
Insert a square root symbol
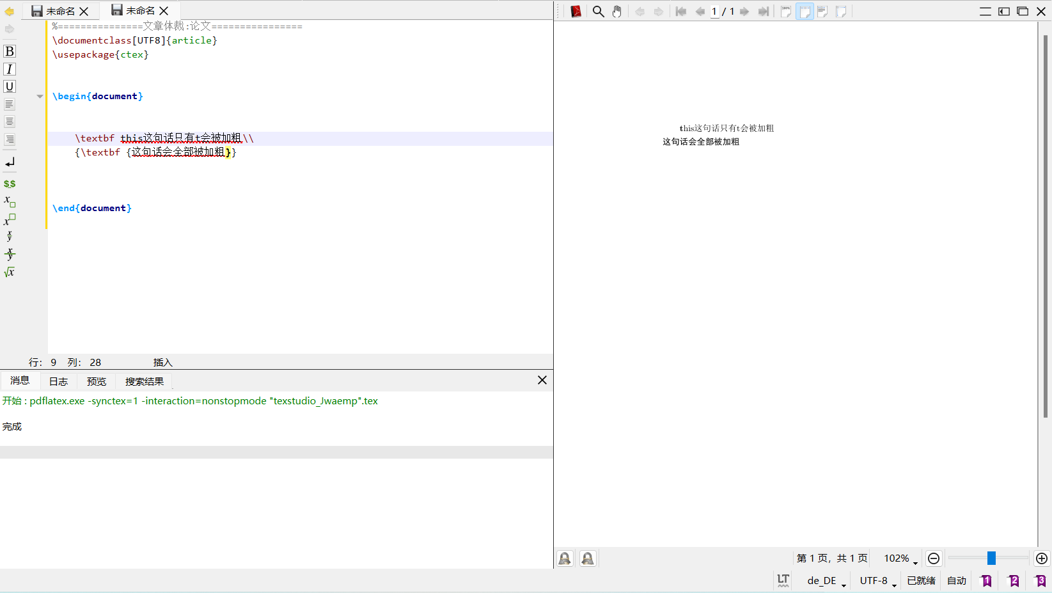coord(10,272)
